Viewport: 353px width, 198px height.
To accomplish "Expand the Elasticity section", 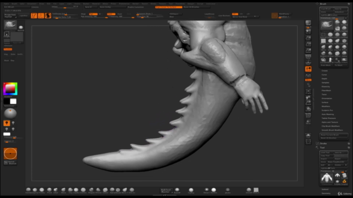I will pyautogui.click(x=325, y=87).
